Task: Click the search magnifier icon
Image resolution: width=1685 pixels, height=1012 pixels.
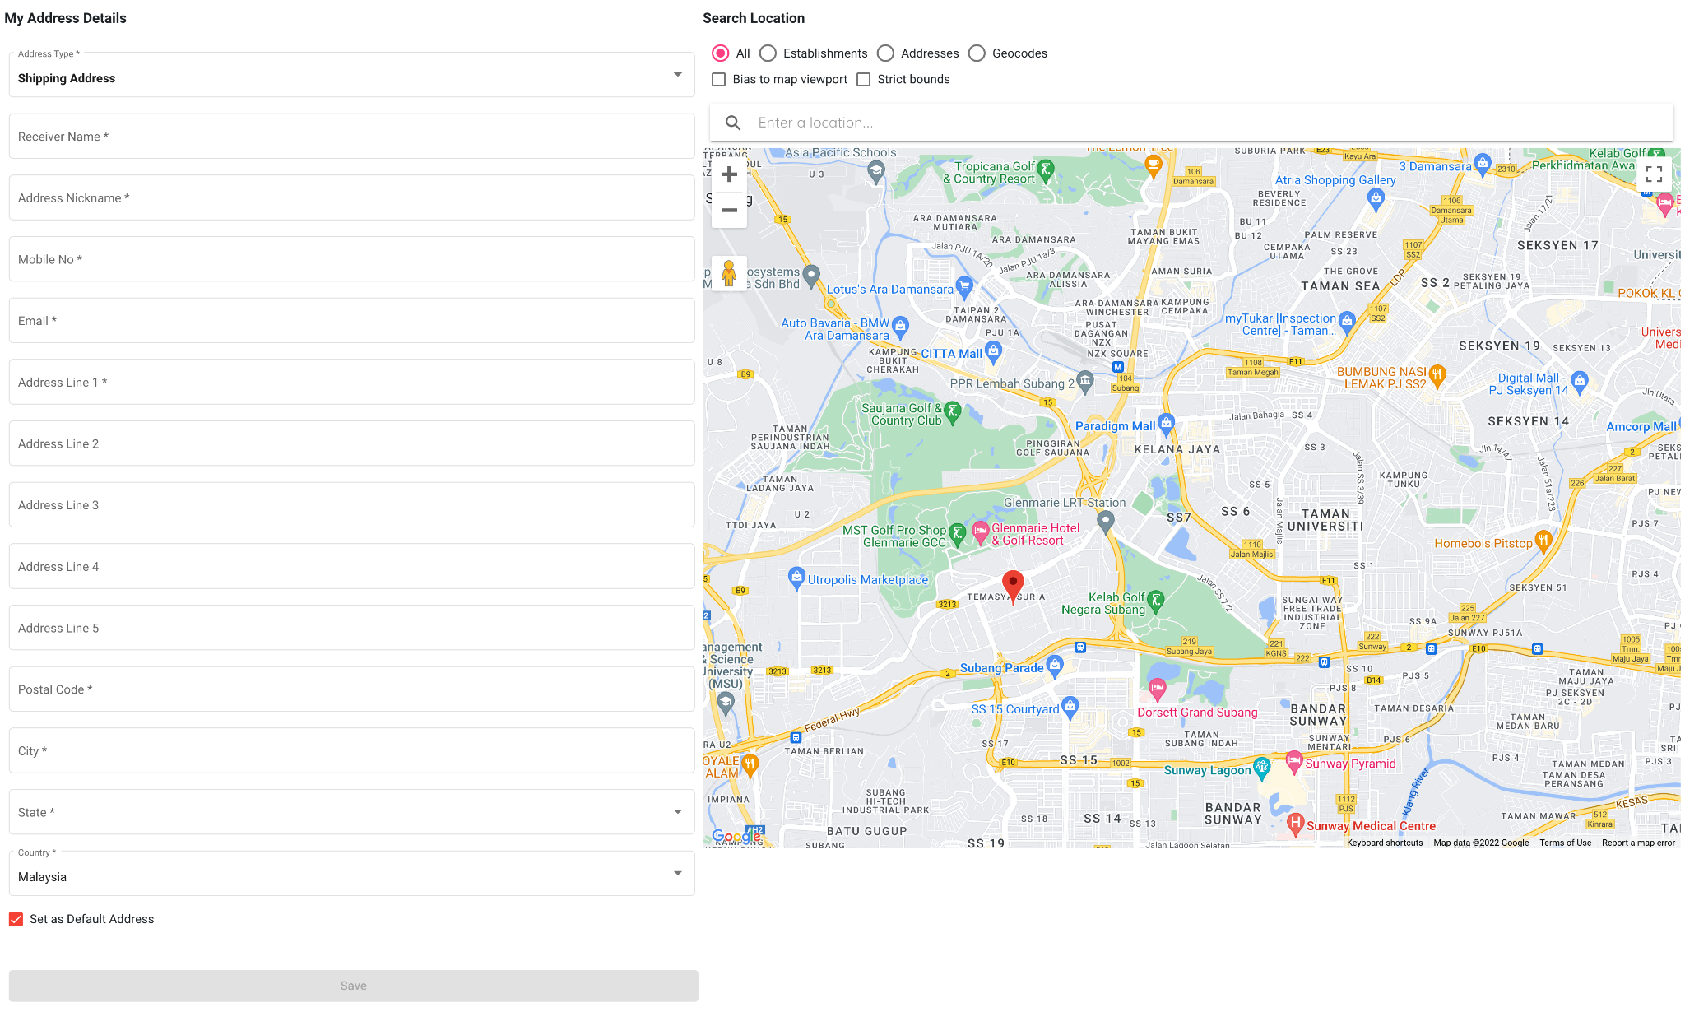Action: pyautogui.click(x=733, y=123)
